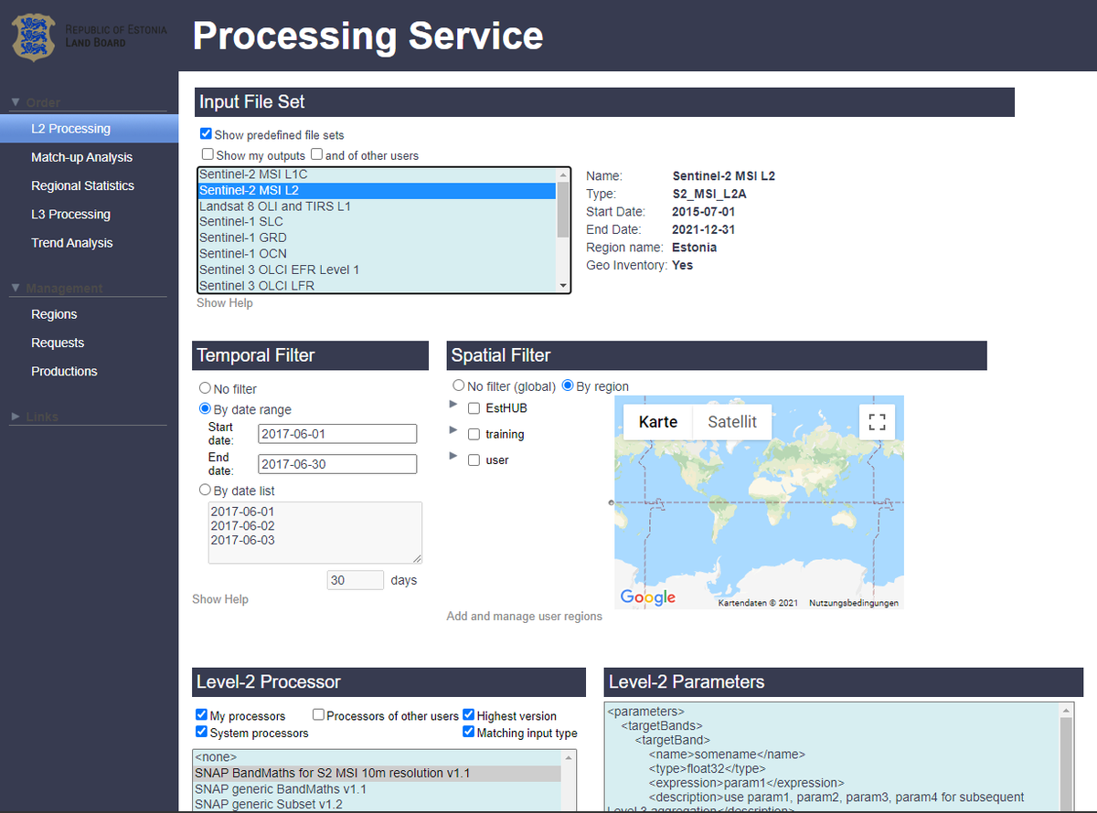The width and height of the screenshot is (1097, 813).
Task: Click the days number field
Action: 356,580
